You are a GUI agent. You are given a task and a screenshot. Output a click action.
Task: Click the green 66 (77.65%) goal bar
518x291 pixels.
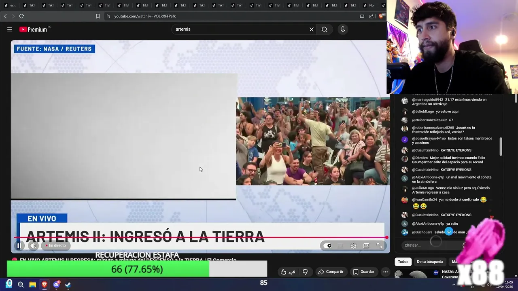137,269
